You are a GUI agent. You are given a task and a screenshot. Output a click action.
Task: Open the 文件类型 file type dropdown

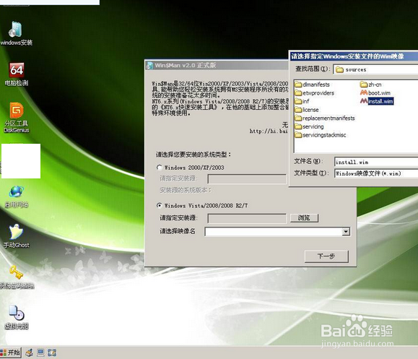coord(376,173)
